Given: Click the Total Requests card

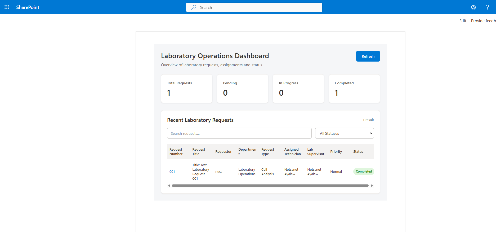Looking at the screenshot, I should click(x=187, y=89).
